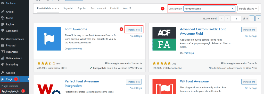Viewport: 264px width, 94px height.
Task: Open the Font Awesome flag thumbnail
Action: (x=49, y=39)
